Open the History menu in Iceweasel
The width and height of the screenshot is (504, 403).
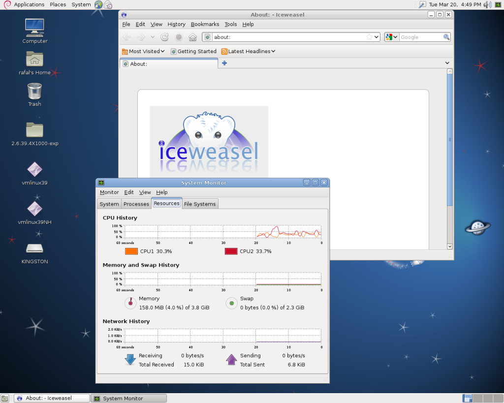pos(177,24)
